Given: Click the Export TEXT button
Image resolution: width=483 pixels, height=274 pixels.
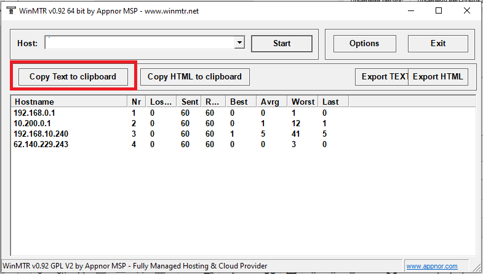Looking at the screenshot, I should 381,77.
